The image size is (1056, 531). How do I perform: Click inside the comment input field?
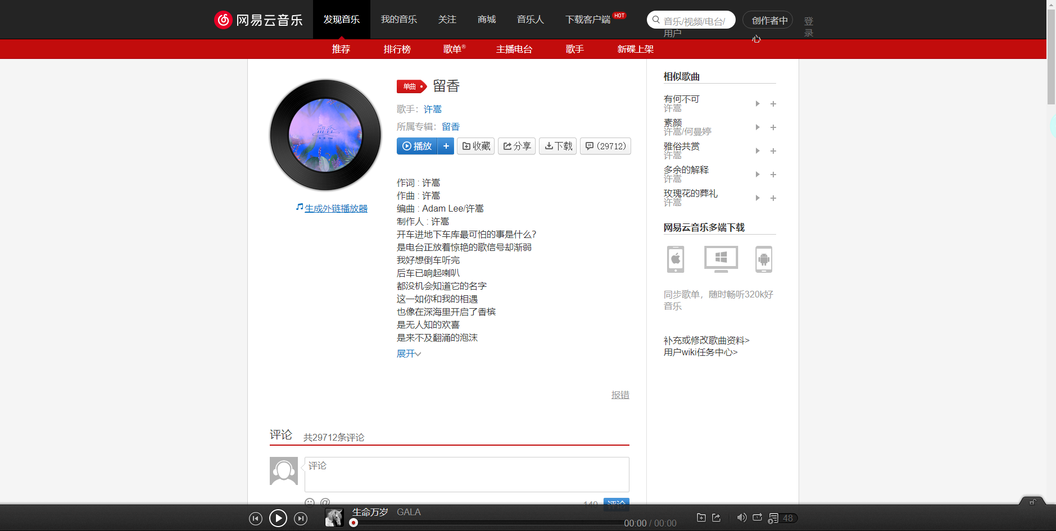(x=466, y=474)
